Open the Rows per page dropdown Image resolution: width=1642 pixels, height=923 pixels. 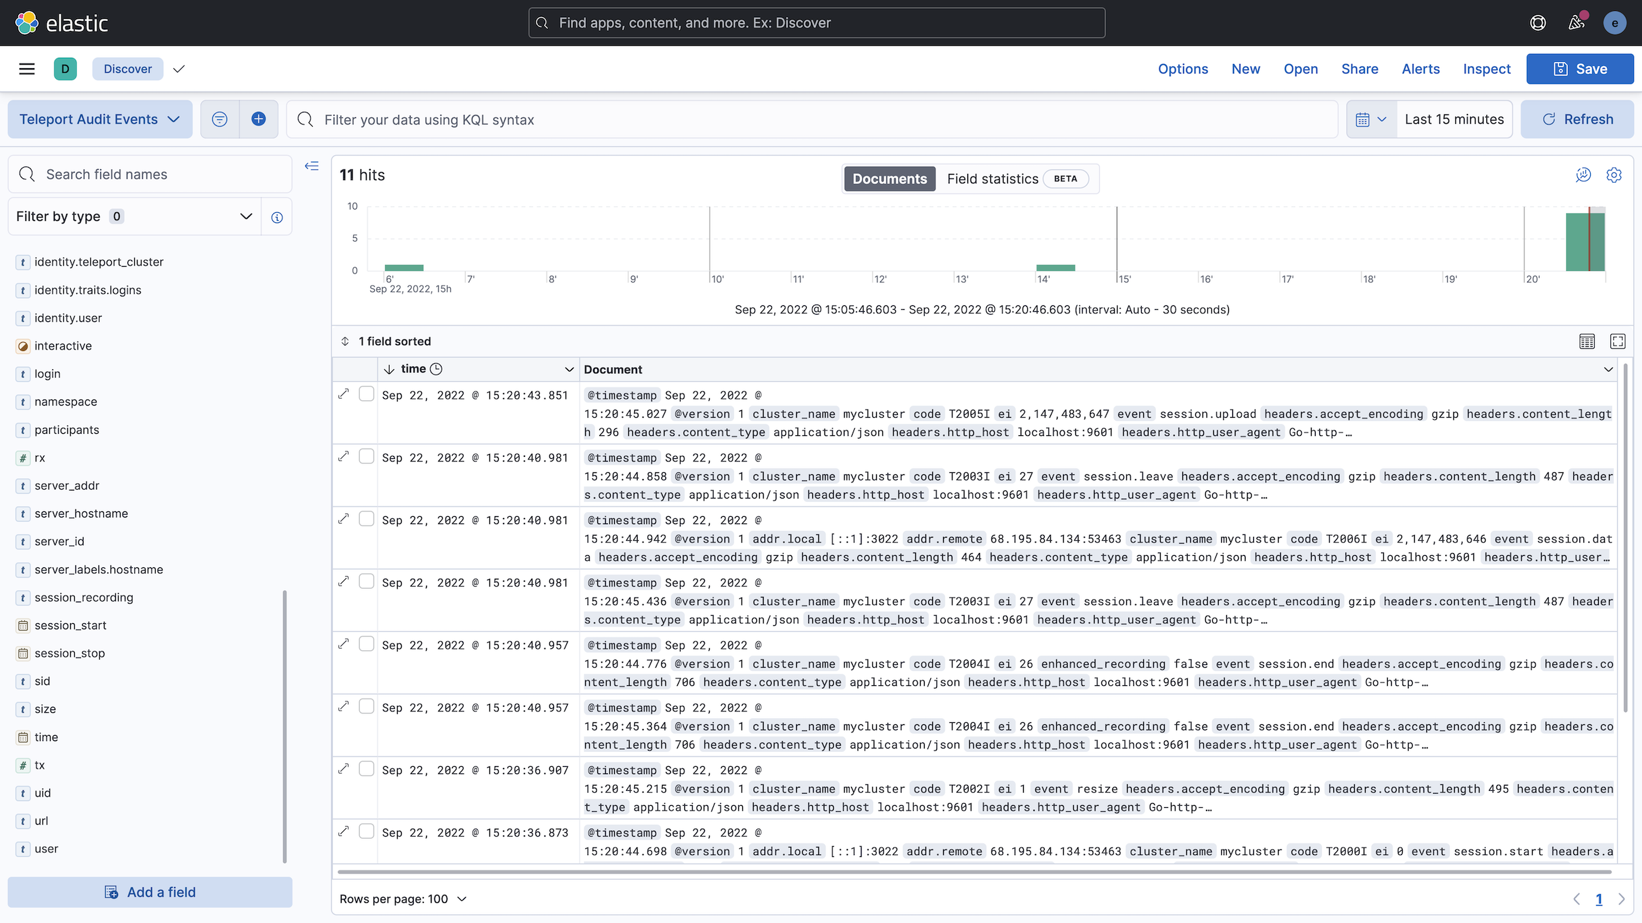pos(402,899)
